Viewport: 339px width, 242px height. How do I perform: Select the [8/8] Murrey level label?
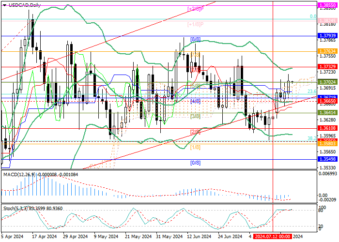point(195,39)
